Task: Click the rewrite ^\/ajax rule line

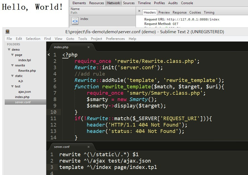Action: tap(105, 161)
